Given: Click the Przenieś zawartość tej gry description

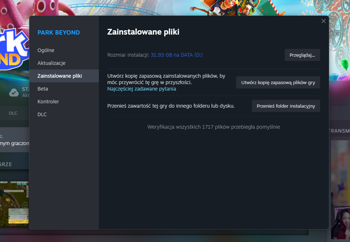Looking at the screenshot, I should [x=171, y=106].
